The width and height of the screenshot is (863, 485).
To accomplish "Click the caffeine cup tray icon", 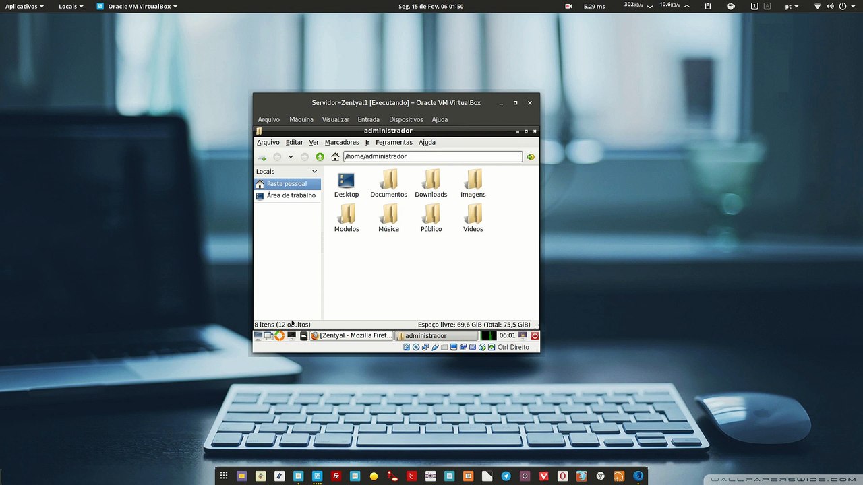I will pos(732,6).
